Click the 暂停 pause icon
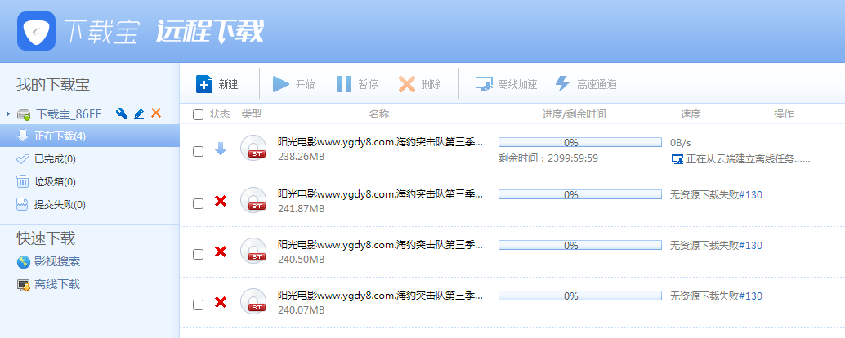Image resolution: width=845 pixels, height=338 pixels. coord(344,84)
